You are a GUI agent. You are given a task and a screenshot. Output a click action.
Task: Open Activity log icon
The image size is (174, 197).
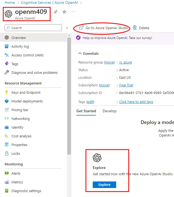pyautogui.click(x=7, y=46)
